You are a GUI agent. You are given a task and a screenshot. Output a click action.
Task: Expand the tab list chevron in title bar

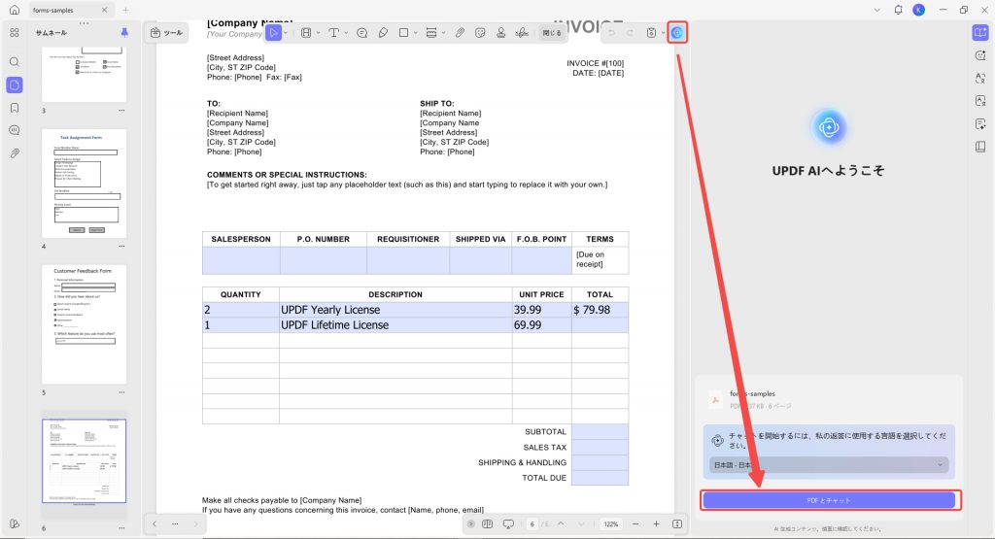coord(877,10)
